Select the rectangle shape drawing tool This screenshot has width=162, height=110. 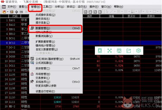pos(154,12)
